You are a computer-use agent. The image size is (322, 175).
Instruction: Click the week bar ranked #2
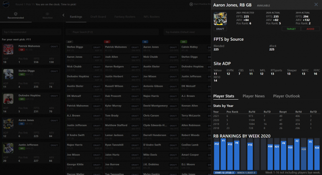tap(297, 154)
